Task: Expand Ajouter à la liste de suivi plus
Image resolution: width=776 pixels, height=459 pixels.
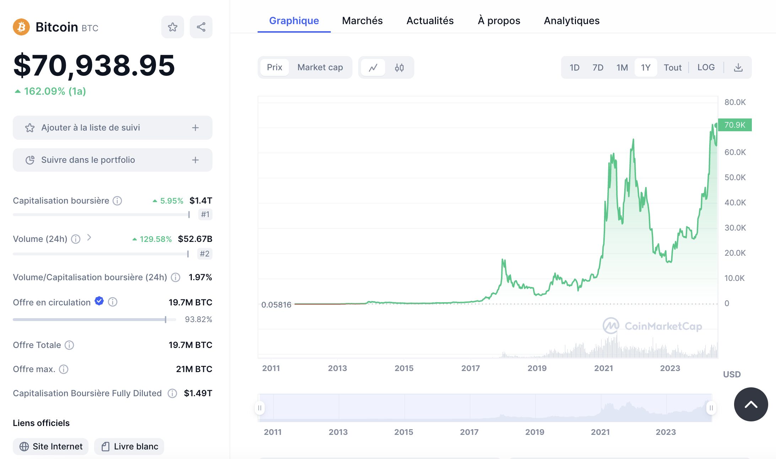Action: 195,128
